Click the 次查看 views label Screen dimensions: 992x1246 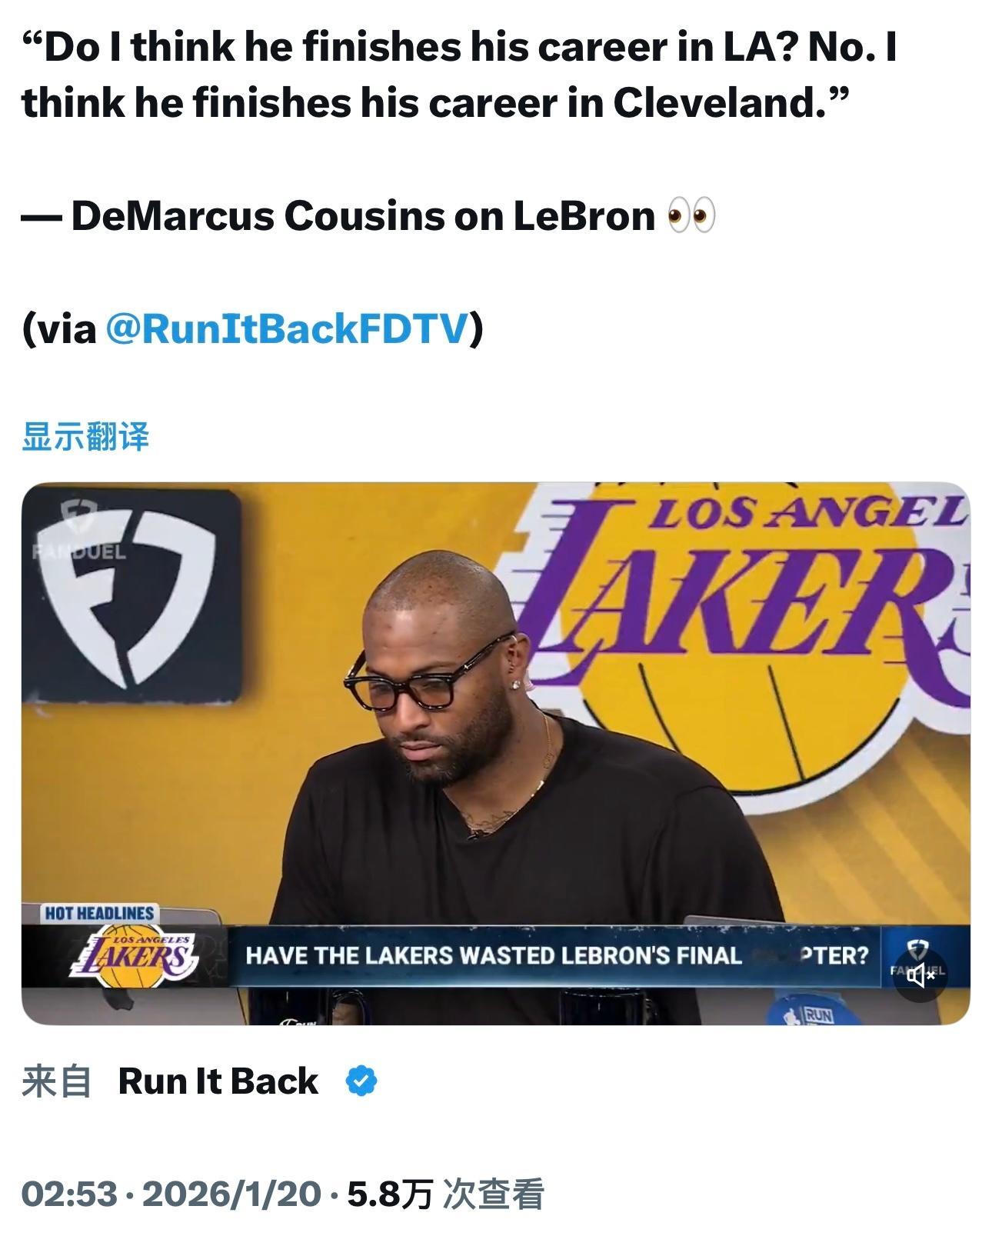pos(494,1194)
